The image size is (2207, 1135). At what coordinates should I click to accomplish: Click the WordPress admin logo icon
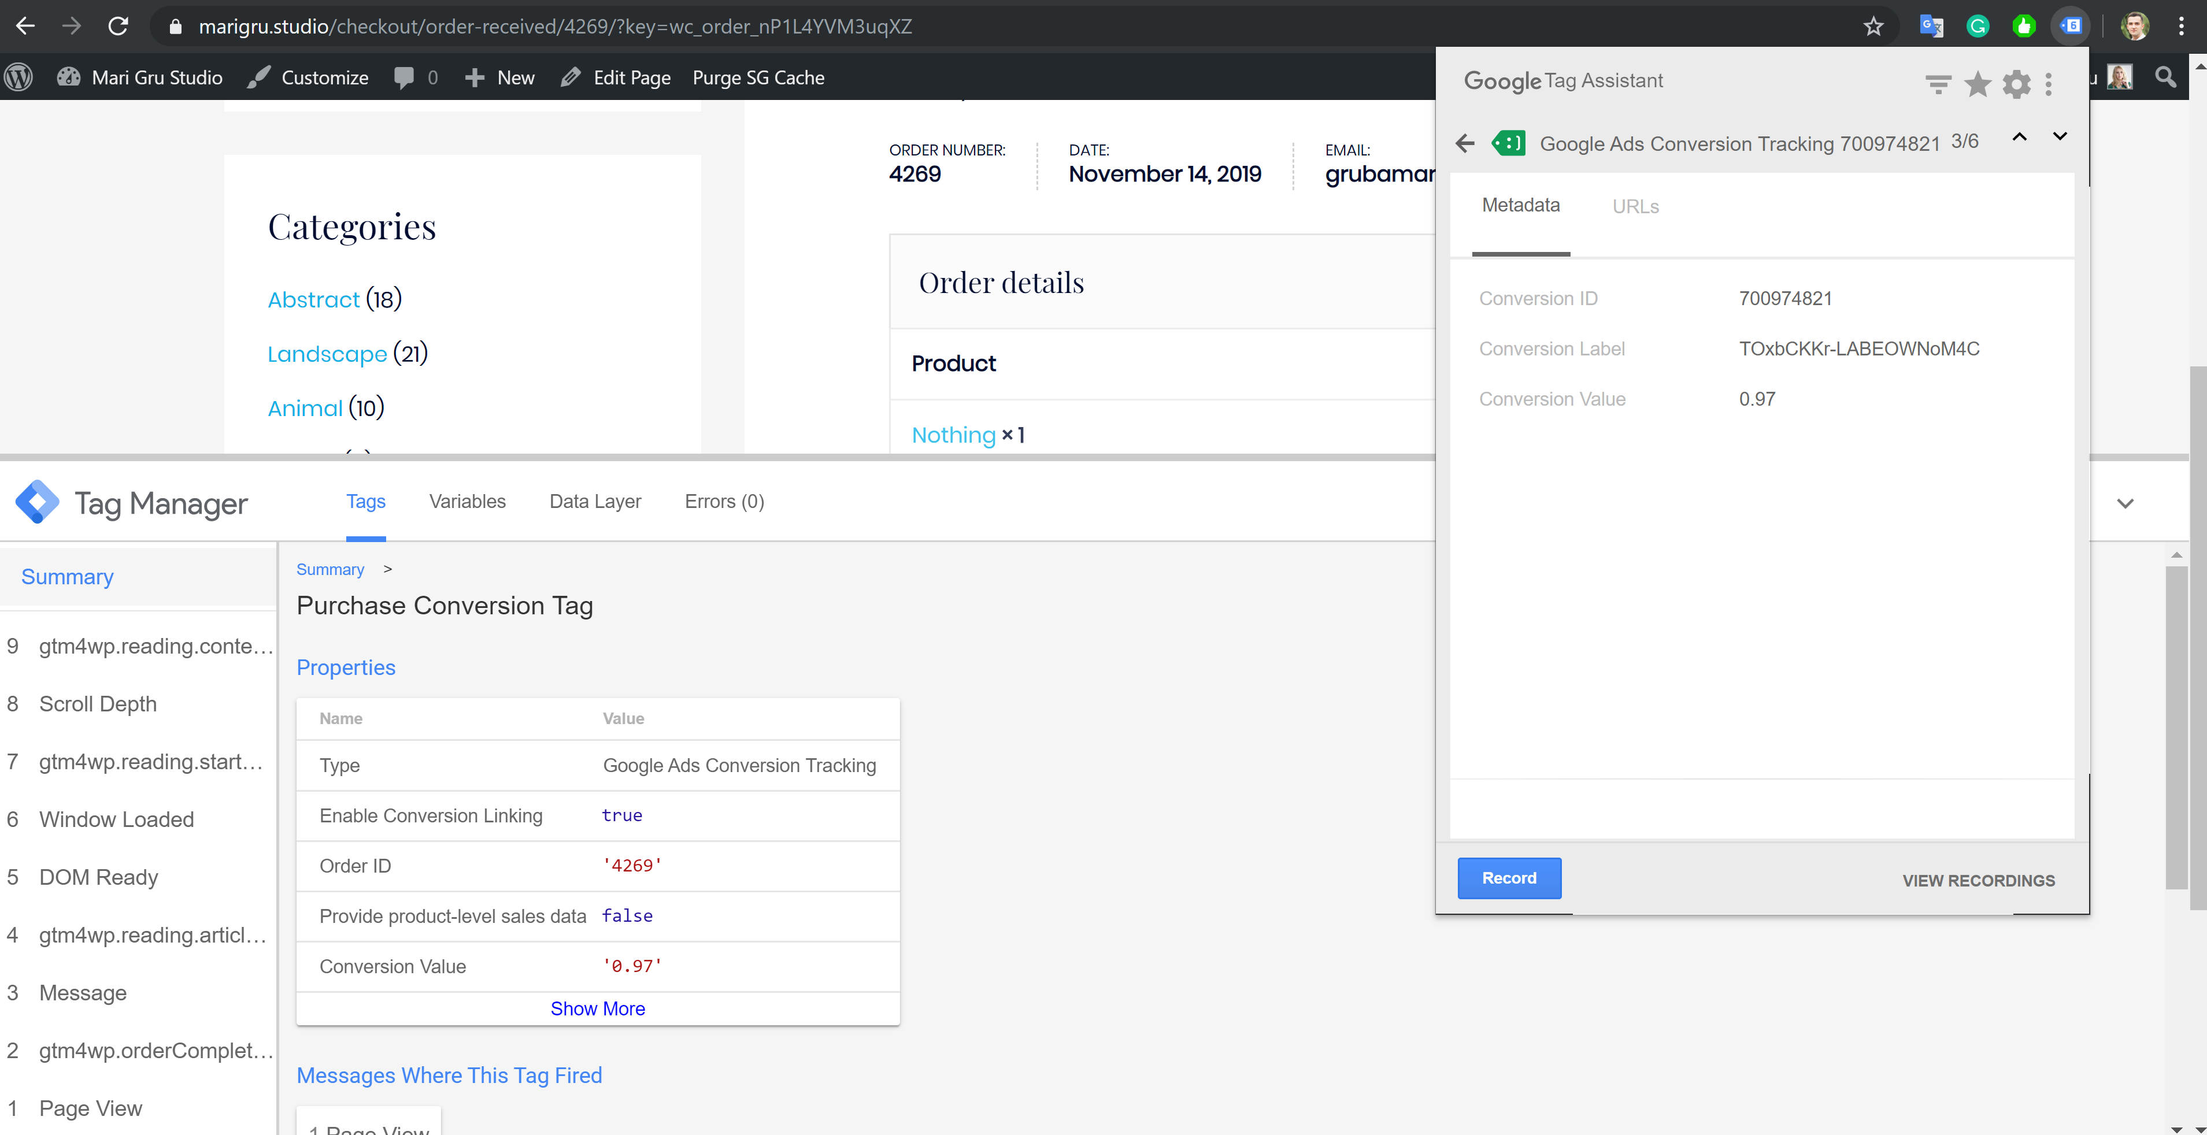tap(23, 78)
